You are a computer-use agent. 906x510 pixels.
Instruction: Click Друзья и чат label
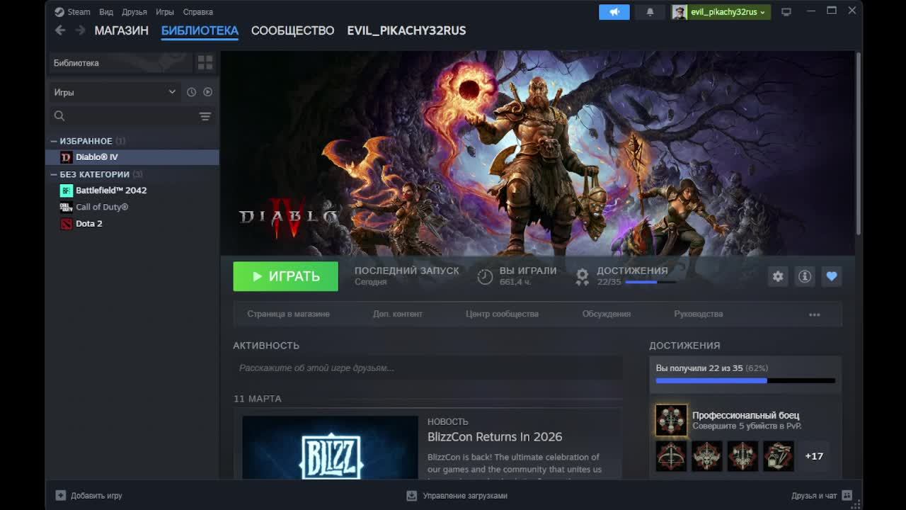[814, 496]
